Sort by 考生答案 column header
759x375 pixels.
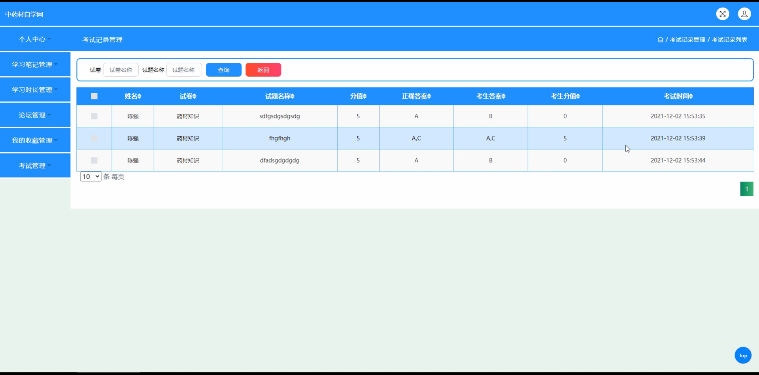491,96
